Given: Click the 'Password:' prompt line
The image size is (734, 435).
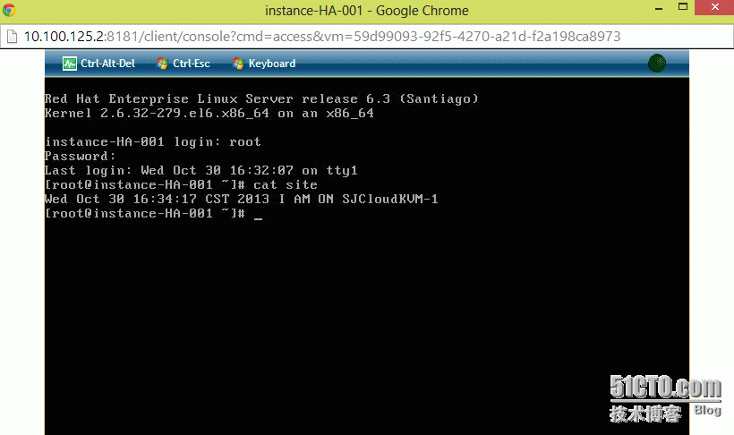Looking at the screenshot, I should 80,156.
